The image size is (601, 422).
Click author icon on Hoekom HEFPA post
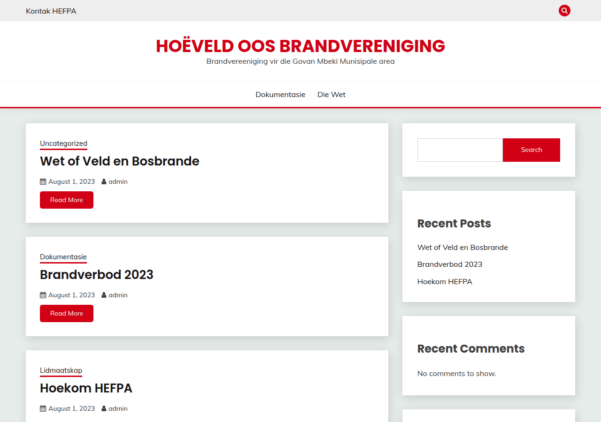104,408
